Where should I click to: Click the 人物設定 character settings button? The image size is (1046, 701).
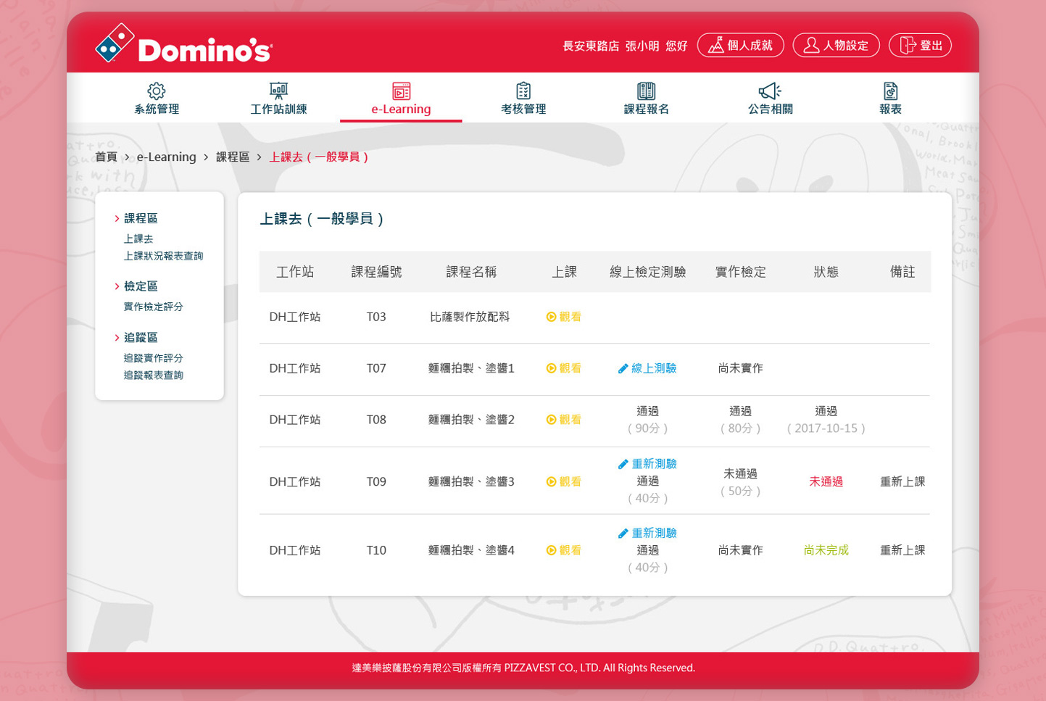point(835,44)
